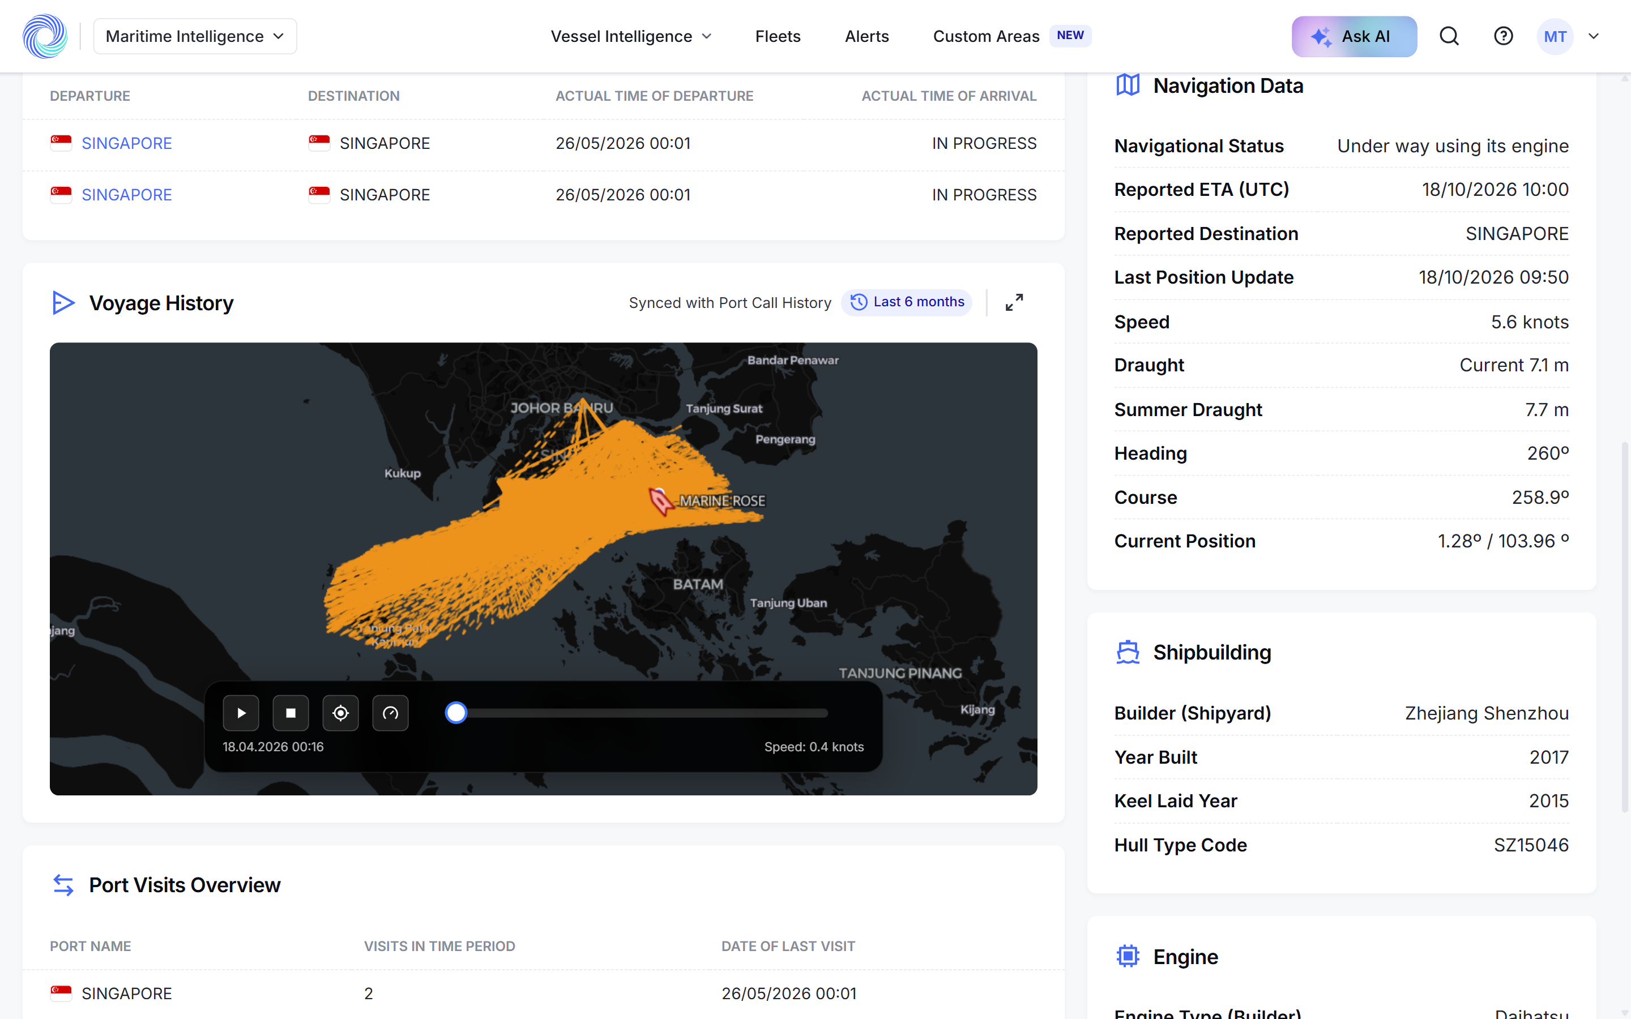Click Singapore flag in second destination cell

coord(319,194)
